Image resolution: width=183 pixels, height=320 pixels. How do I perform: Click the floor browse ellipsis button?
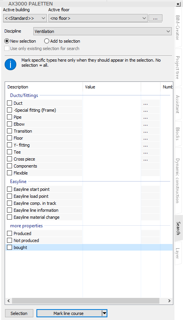[x=155, y=18]
